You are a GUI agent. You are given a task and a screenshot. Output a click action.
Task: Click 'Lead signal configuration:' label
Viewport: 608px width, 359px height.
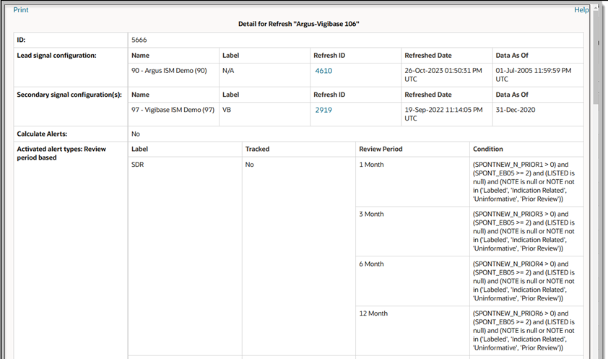click(x=56, y=56)
